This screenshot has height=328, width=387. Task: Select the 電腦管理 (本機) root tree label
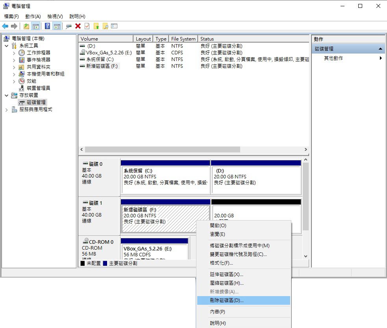pos(28,39)
